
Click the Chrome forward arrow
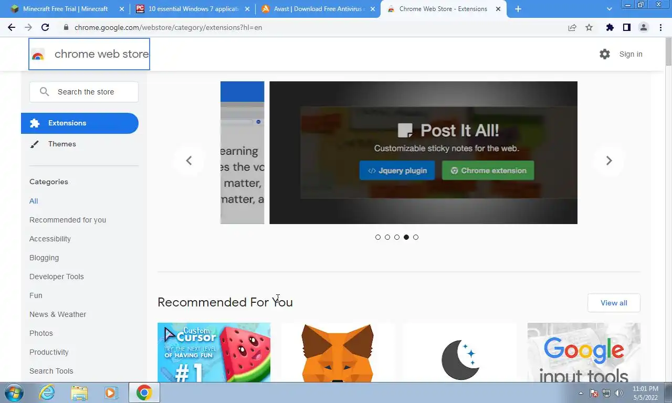click(28, 27)
